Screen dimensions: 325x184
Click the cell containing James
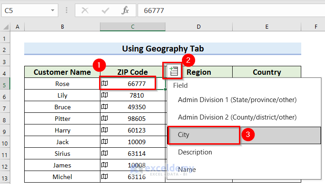click(x=62, y=165)
